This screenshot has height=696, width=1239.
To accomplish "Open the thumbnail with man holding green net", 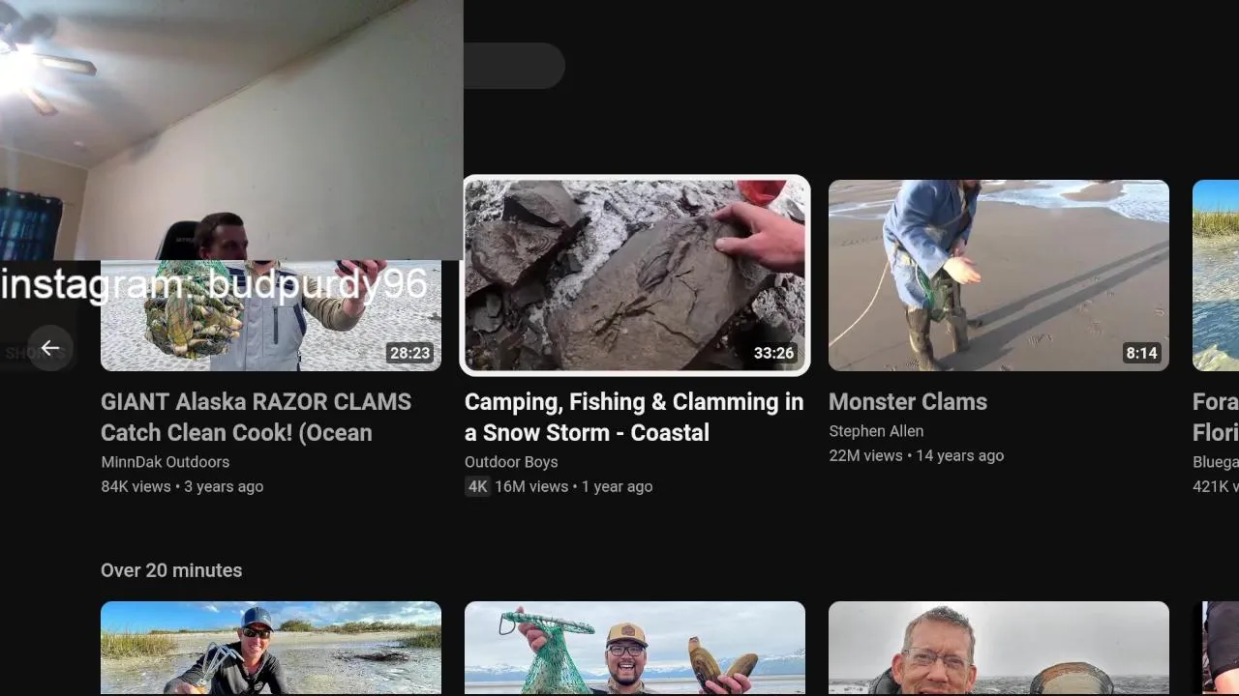I will click(635, 648).
